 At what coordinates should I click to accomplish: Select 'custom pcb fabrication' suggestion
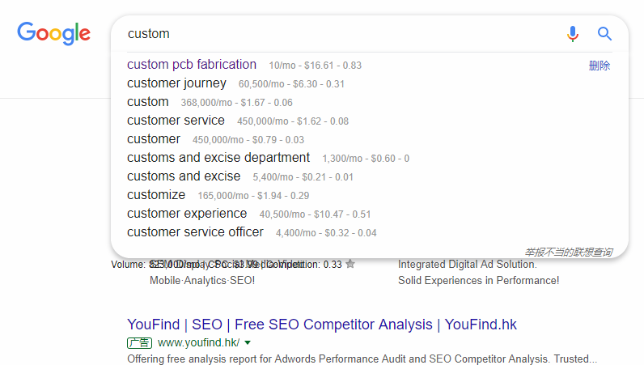tap(192, 65)
